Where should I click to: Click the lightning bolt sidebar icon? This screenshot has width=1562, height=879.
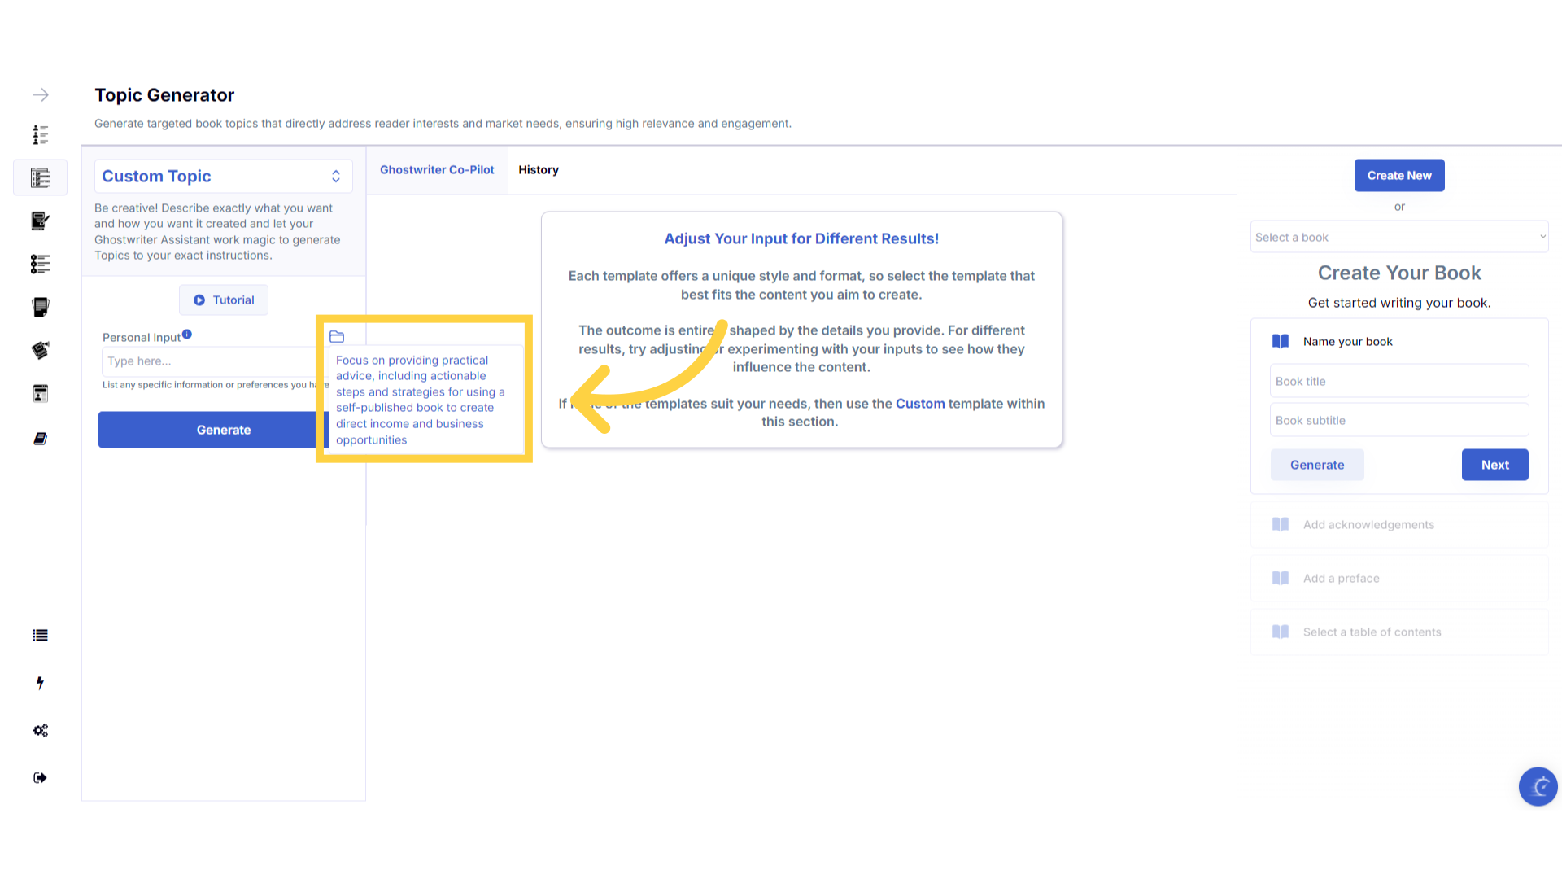pos(40,683)
